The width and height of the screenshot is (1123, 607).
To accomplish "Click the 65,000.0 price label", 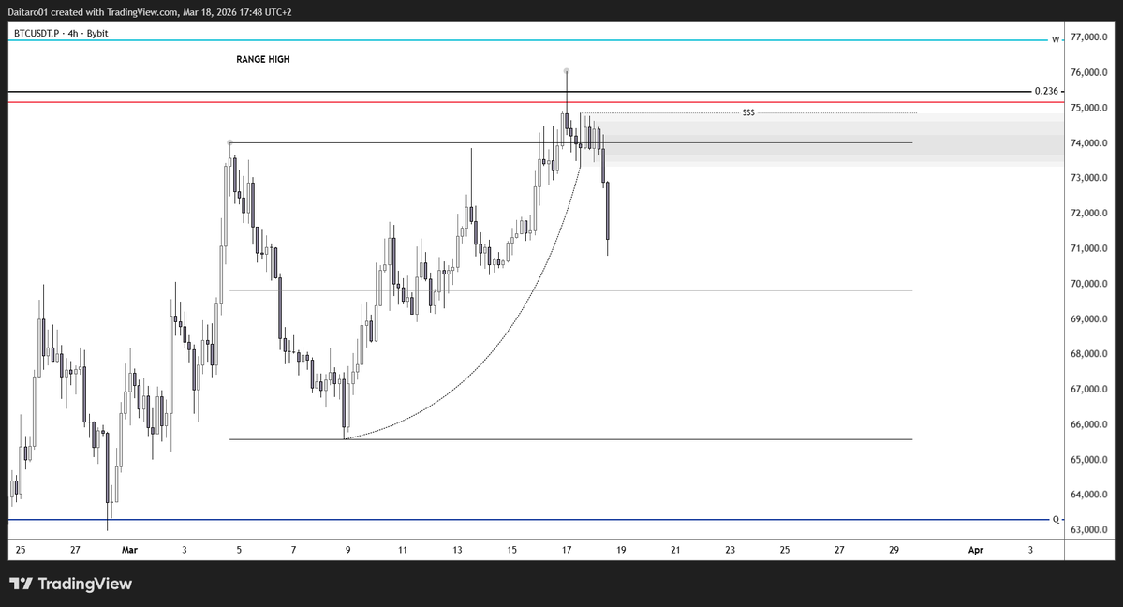I will 1088,459.
